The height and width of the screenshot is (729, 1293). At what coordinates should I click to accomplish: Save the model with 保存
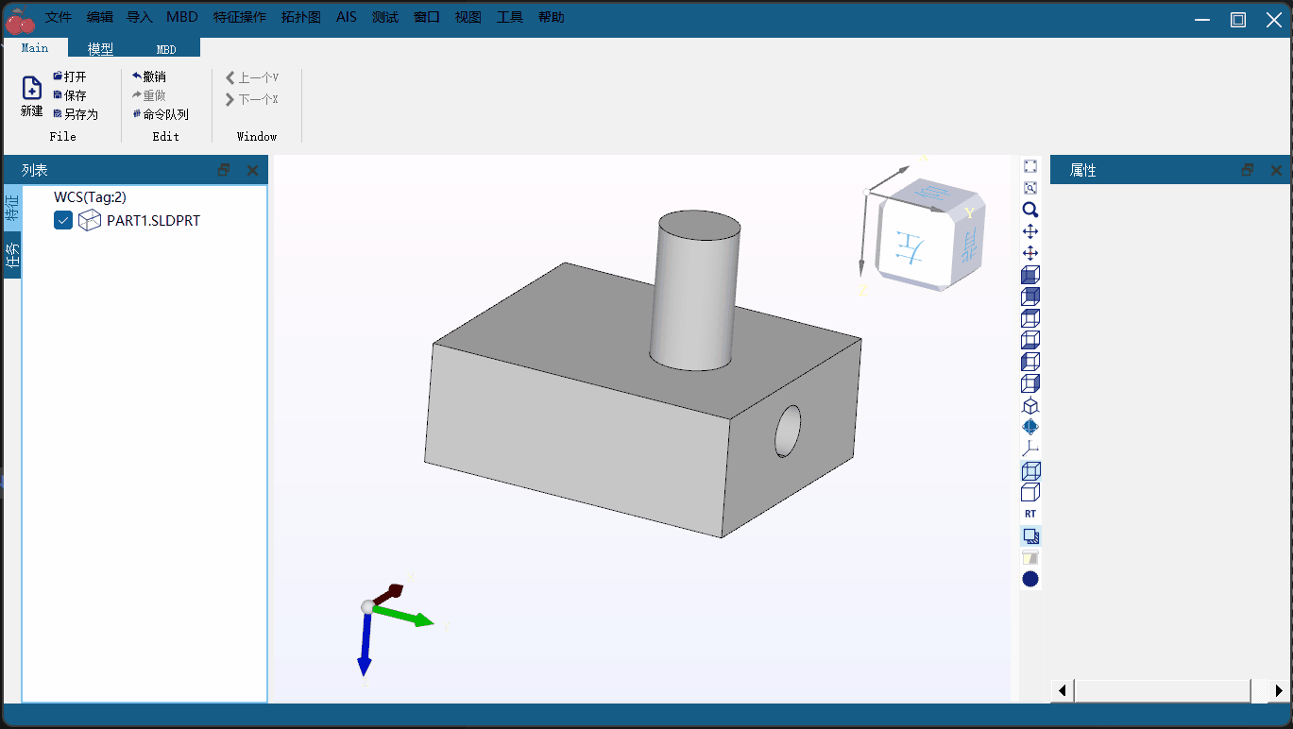(x=70, y=95)
